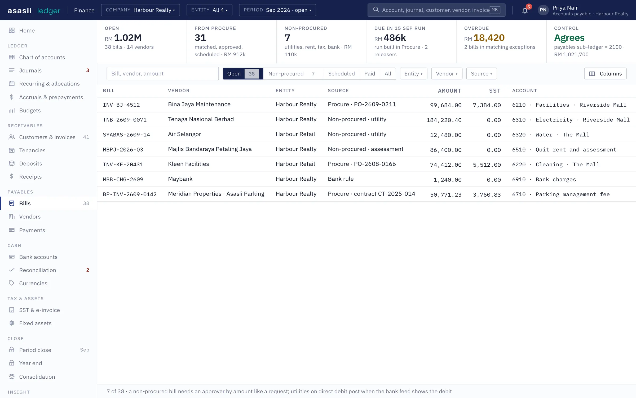Click the Budgets bar chart icon
The width and height of the screenshot is (636, 398).
coord(12,110)
